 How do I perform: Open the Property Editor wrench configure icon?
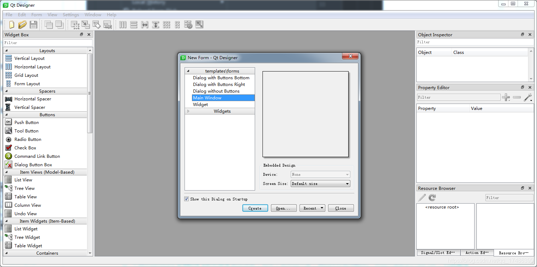point(528,97)
